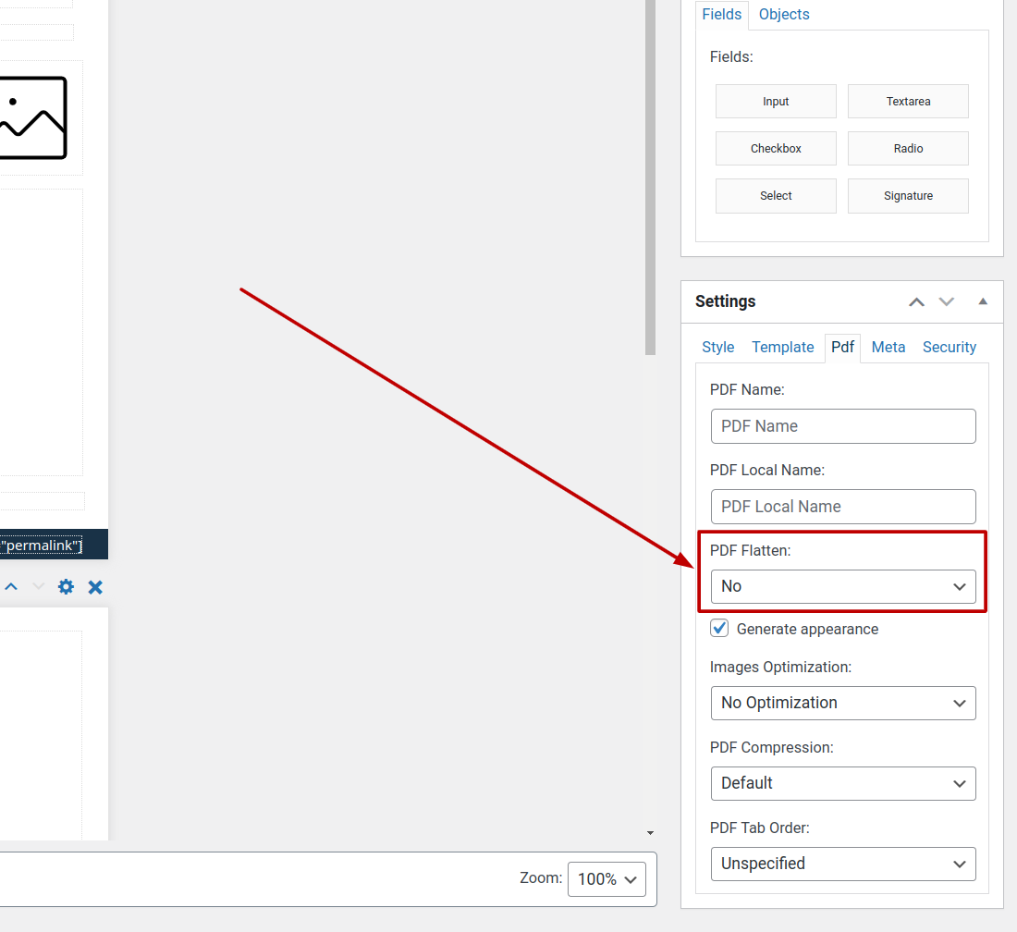Toggle the Generate appearance checkbox
This screenshot has height=932, width=1017.
click(719, 629)
